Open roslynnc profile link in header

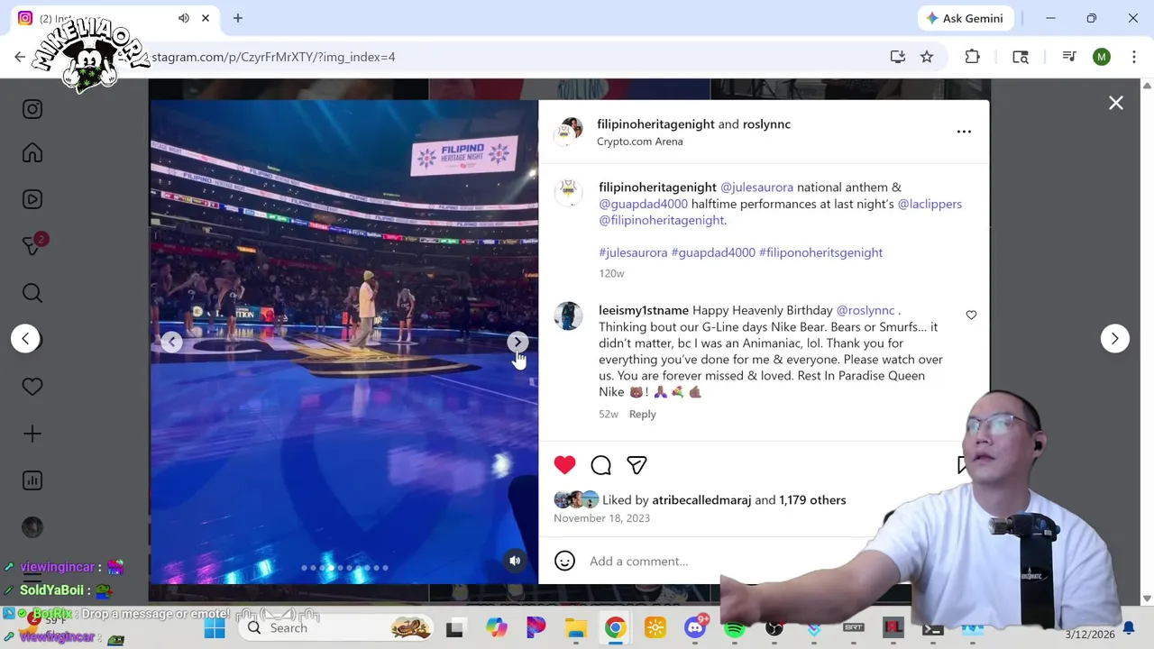click(766, 123)
